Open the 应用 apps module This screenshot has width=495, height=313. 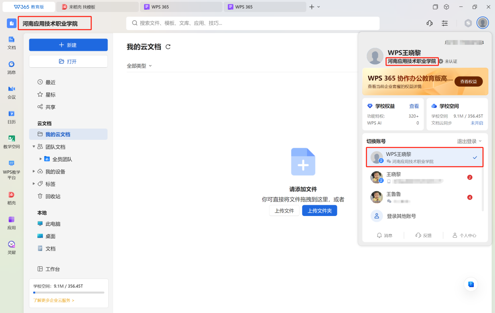[12, 223]
